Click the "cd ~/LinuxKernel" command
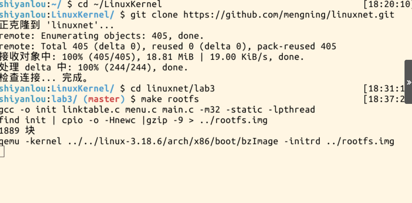This screenshot has width=412, height=203. point(114,4)
